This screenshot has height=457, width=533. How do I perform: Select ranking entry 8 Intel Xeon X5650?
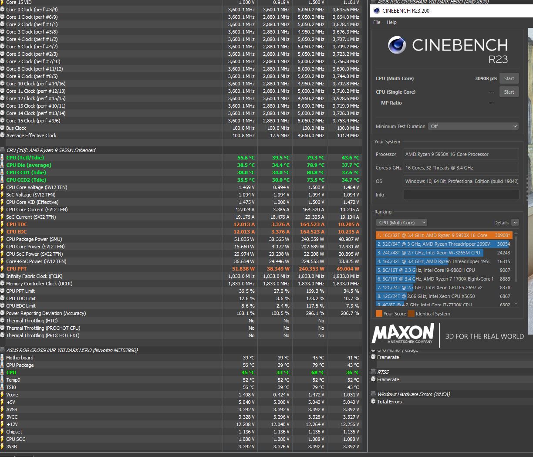click(x=444, y=296)
